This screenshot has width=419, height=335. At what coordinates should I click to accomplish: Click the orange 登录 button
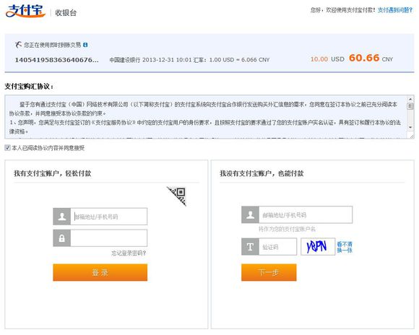pos(100,272)
